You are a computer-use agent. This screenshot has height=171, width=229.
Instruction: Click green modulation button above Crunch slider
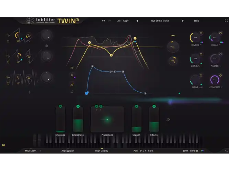136,106
